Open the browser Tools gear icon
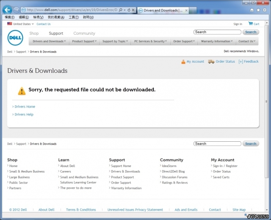The height and width of the screenshot is (220, 271). (265, 10)
